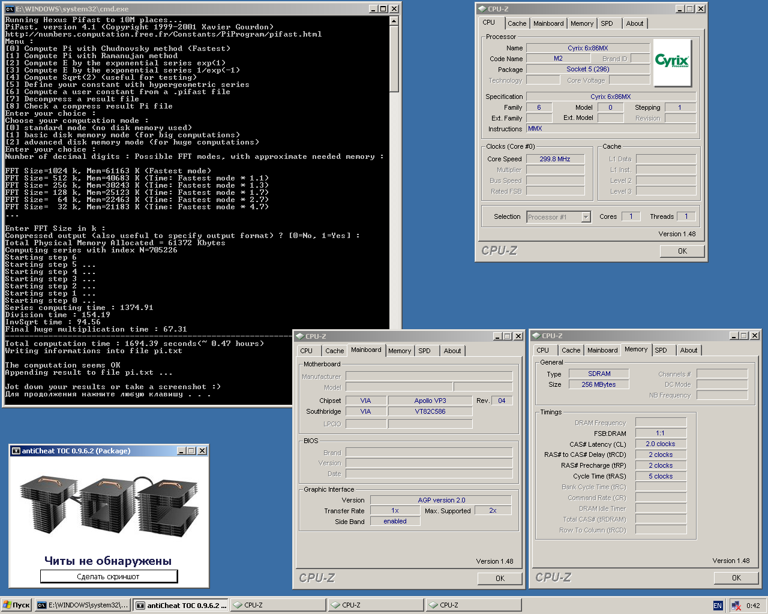Click the FSB:DRAM 1:1 field
Viewport: 768px width, 614px height.
coord(660,433)
